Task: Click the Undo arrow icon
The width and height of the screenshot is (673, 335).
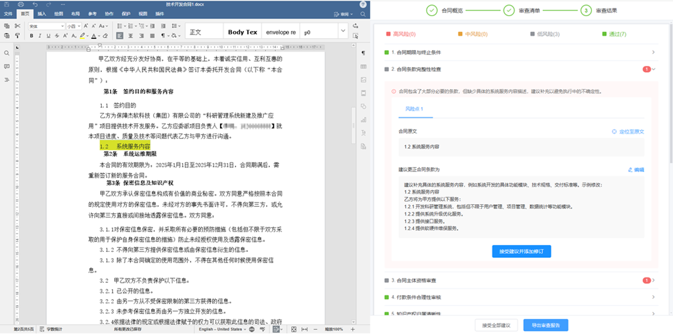Action: (x=35, y=4)
